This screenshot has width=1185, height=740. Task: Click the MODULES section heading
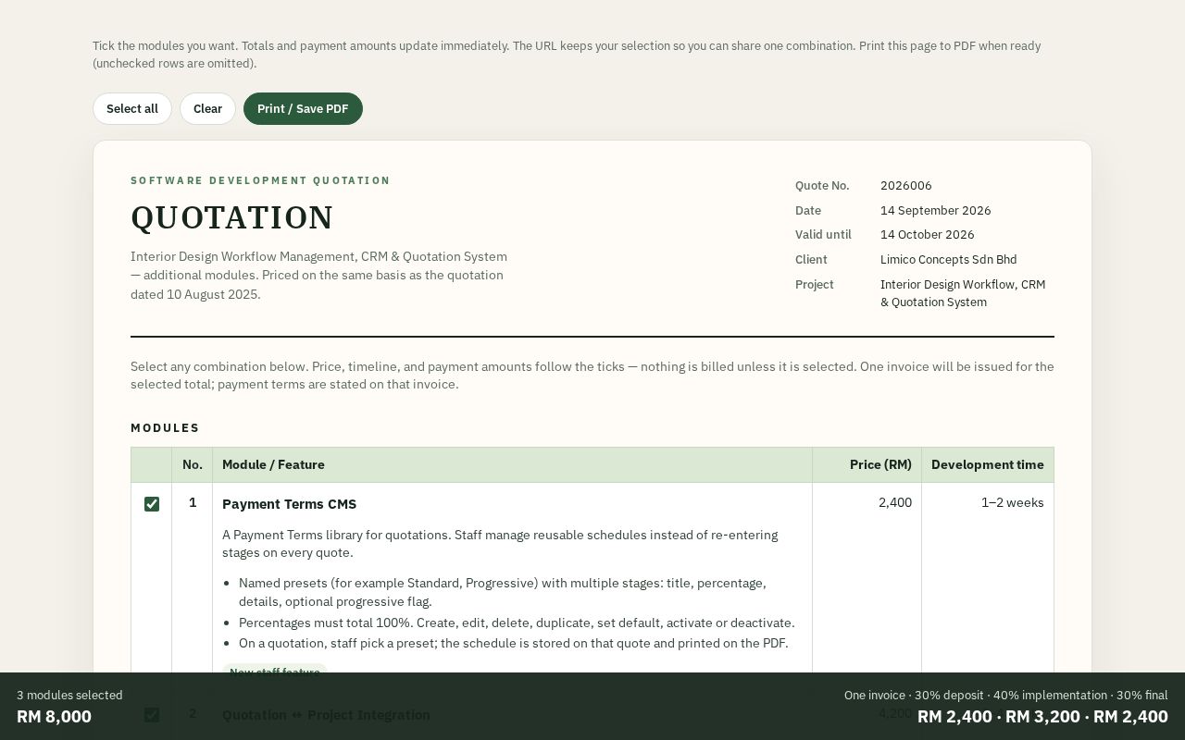165,428
